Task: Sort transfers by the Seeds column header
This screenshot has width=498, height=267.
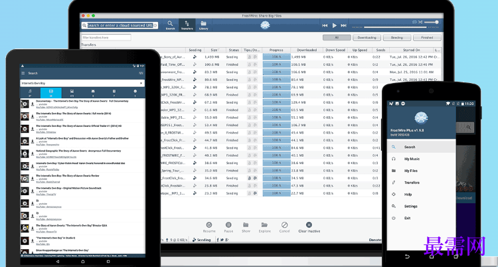Action: coord(380,50)
